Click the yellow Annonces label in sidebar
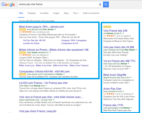Image resolution: width=142 pixels, height=113 pixels. 107,27
